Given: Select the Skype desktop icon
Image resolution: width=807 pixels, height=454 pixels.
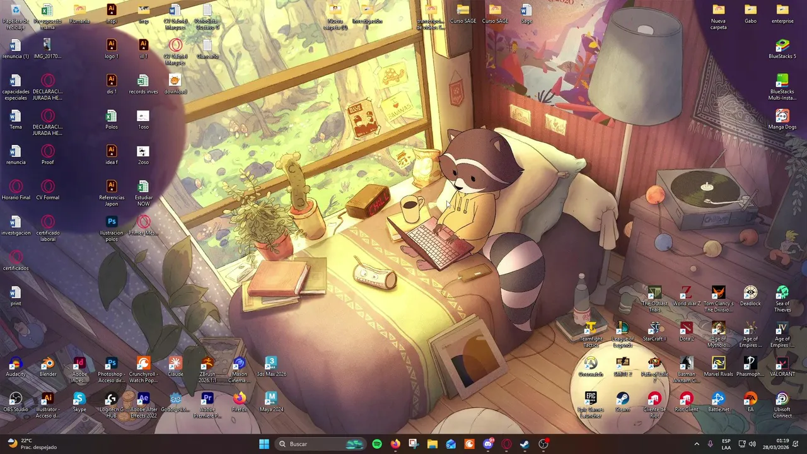Looking at the screenshot, I should [x=79, y=402].
